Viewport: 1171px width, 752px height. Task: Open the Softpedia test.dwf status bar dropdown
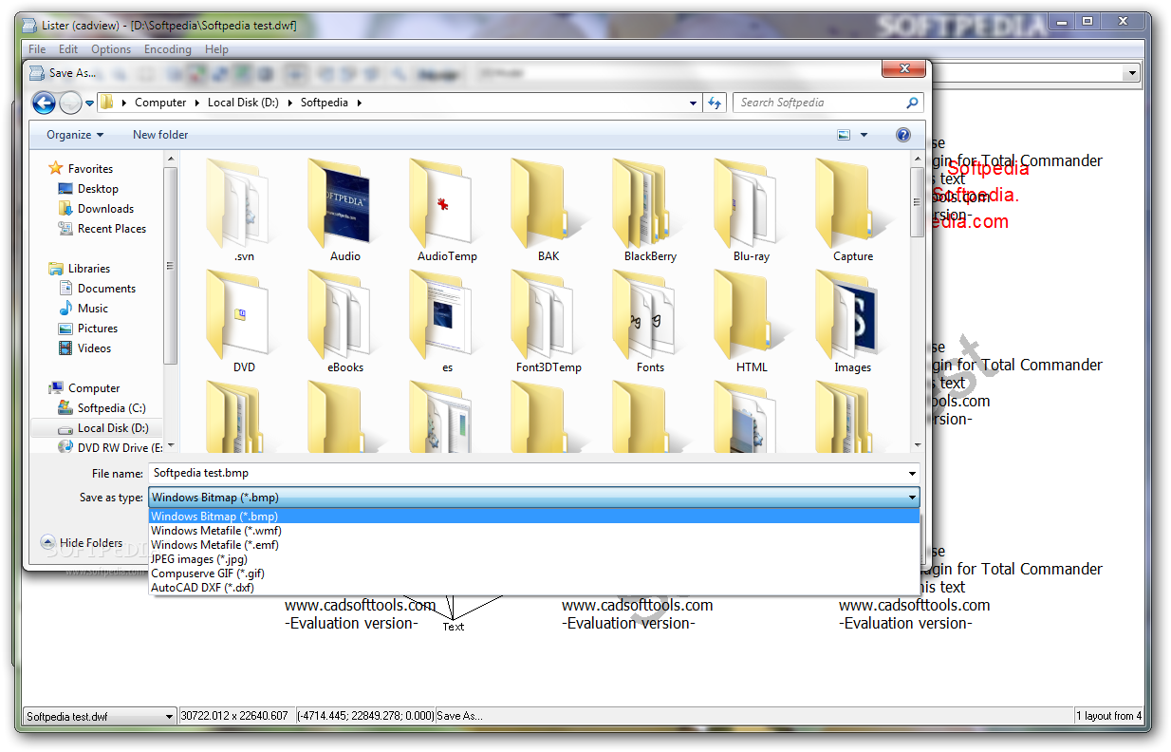tap(170, 717)
